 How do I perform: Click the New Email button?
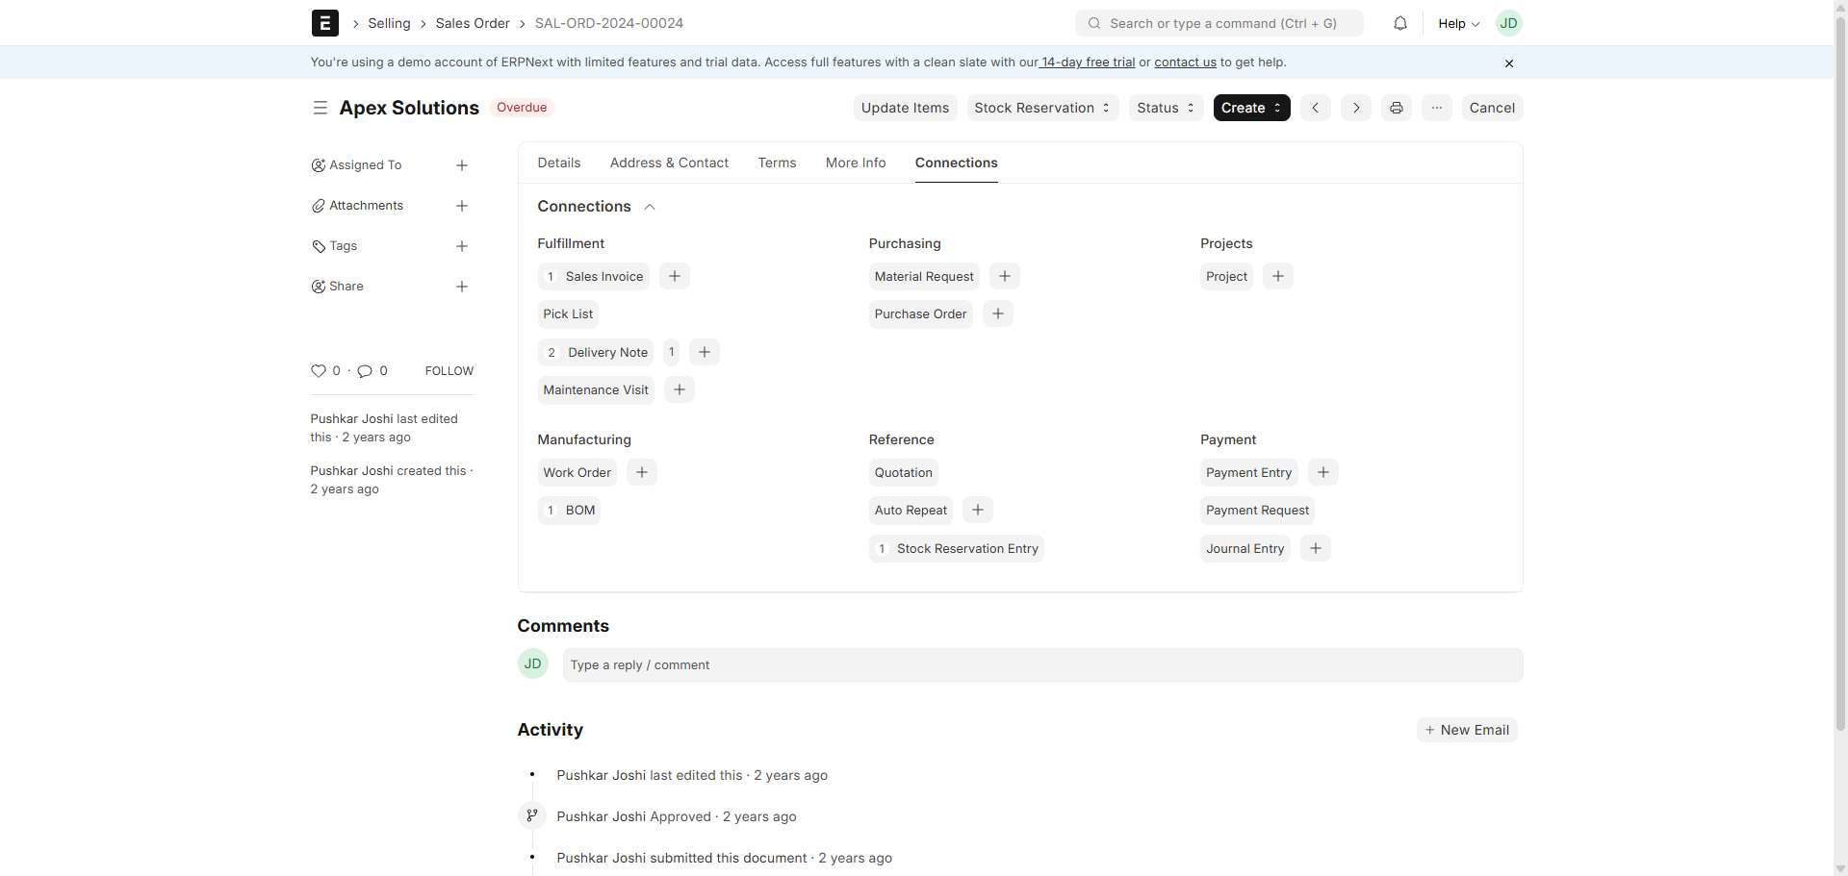(1467, 730)
